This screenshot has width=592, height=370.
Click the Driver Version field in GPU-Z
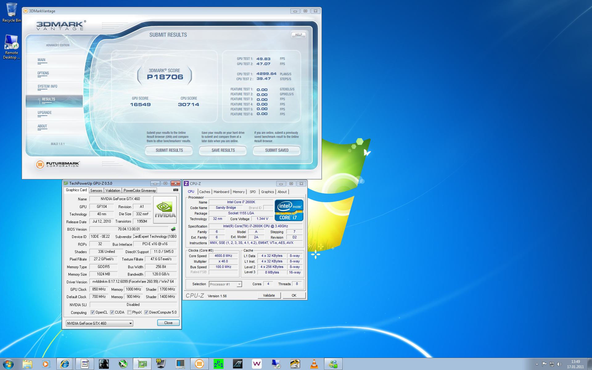[133, 282]
